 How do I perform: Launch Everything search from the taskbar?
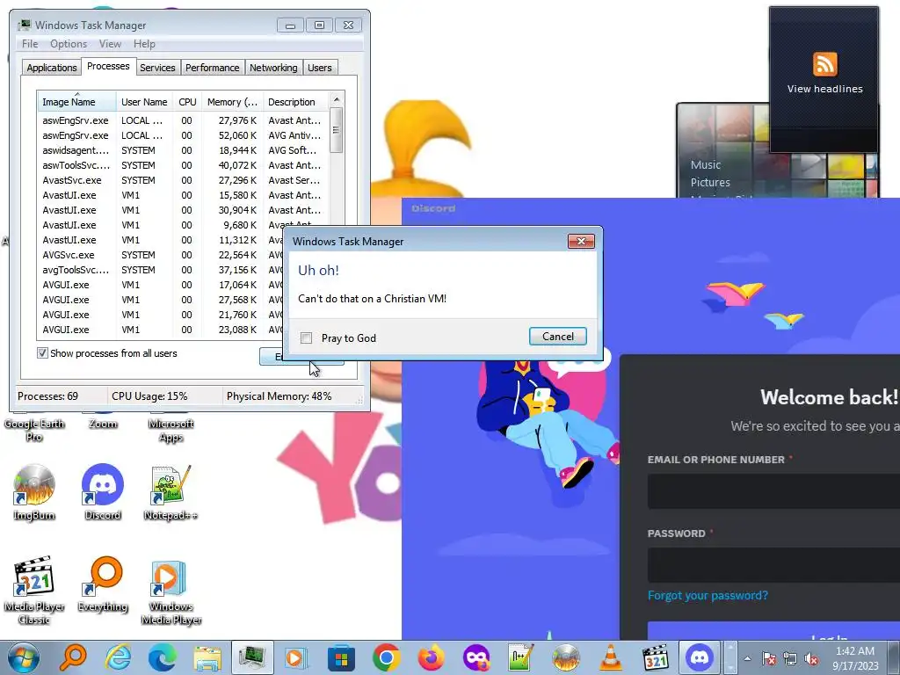pyautogui.click(x=74, y=657)
